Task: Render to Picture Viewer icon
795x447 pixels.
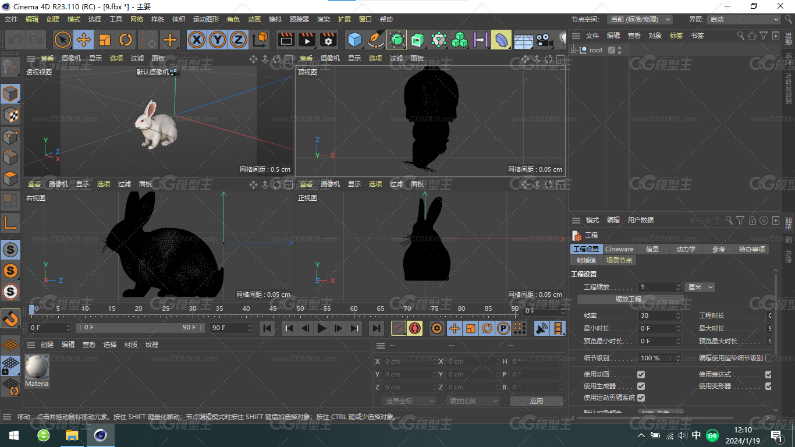Action: [x=307, y=40]
